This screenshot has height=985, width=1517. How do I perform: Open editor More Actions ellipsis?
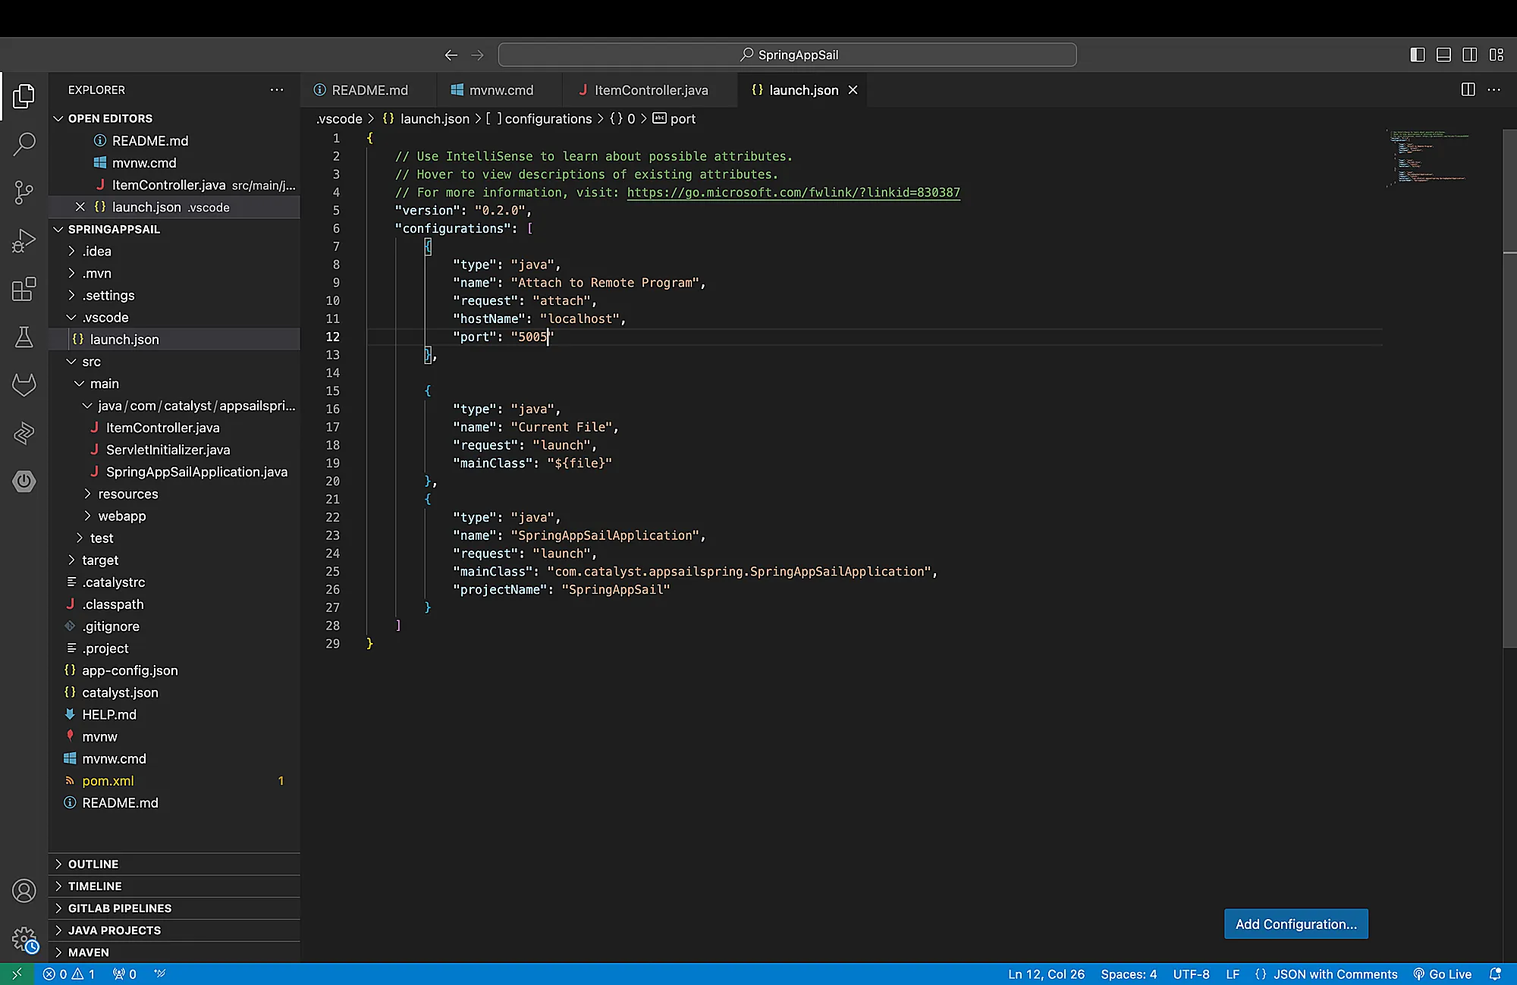tap(1493, 89)
